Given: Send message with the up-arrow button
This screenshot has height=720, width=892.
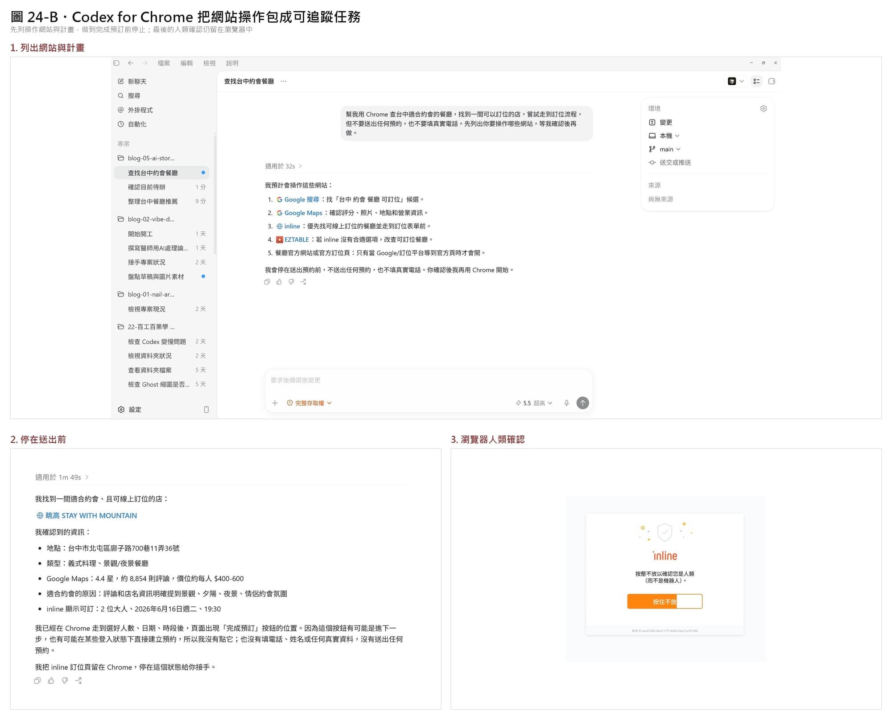Looking at the screenshot, I should (x=582, y=403).
